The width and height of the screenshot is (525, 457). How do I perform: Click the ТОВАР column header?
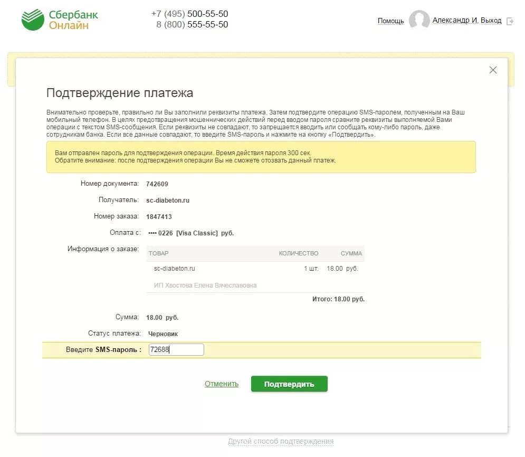[x=158, y=253]
